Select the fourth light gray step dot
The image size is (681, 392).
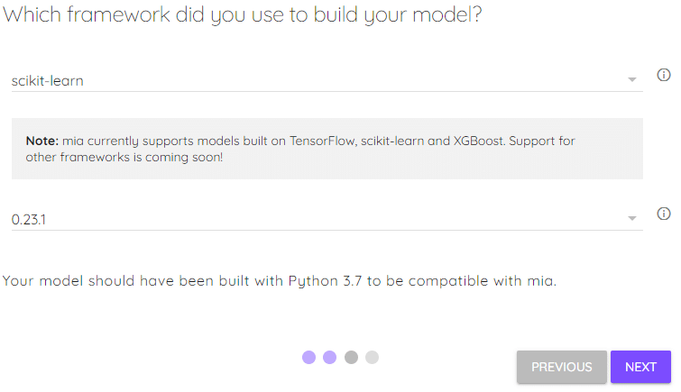tap(372, 357)
